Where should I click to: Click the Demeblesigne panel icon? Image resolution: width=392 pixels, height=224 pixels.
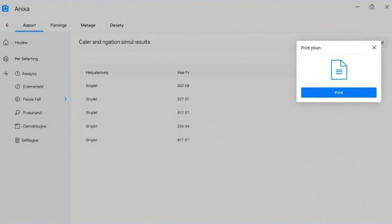[17, 126]
